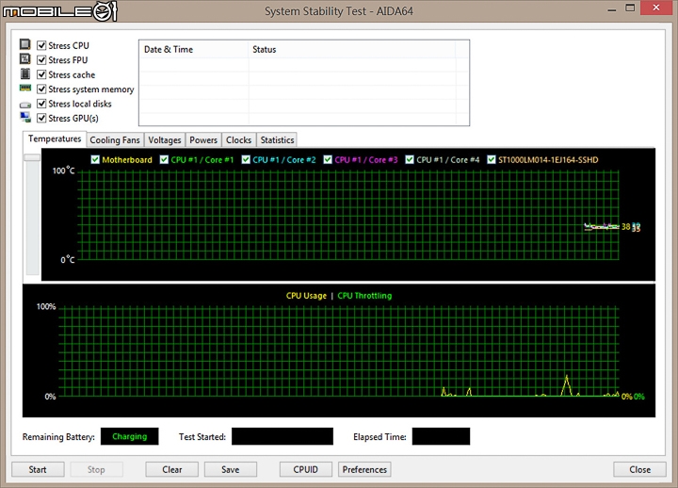
Task: Maximize the System Stability Test window
Action: (630, 8)
